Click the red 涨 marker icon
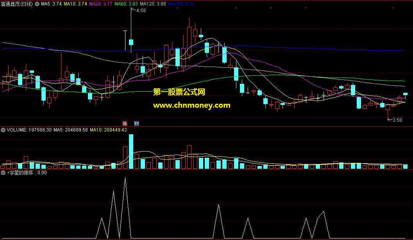The height and width of the screenshot is (240, 413). (125, 124)
